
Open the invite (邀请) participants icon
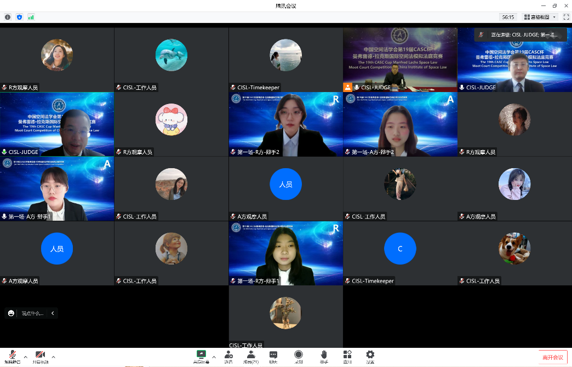[228, 357]
